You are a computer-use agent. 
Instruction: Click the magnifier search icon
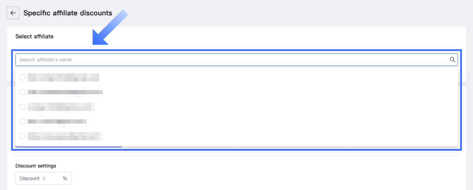click(452, 60)
